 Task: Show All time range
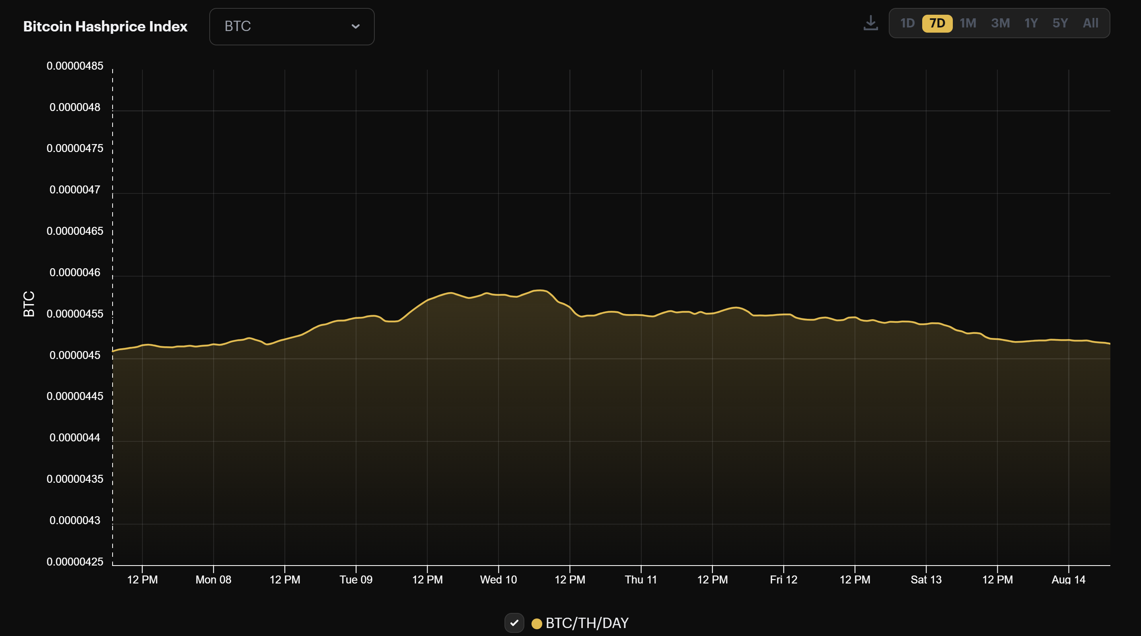(1090, 23)
